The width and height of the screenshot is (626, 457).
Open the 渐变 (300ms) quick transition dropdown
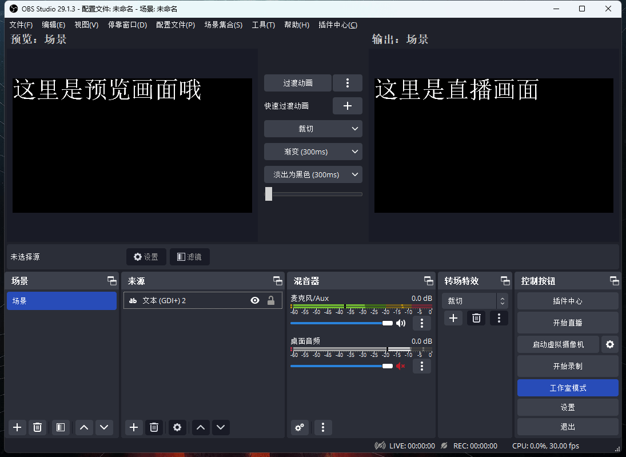pyautogui.click(x=313, y=152)
